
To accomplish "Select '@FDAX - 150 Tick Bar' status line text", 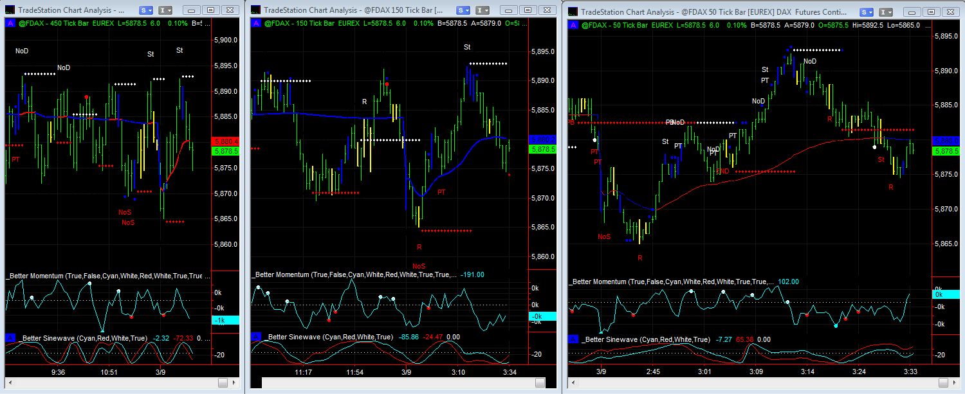I will 300,23.
